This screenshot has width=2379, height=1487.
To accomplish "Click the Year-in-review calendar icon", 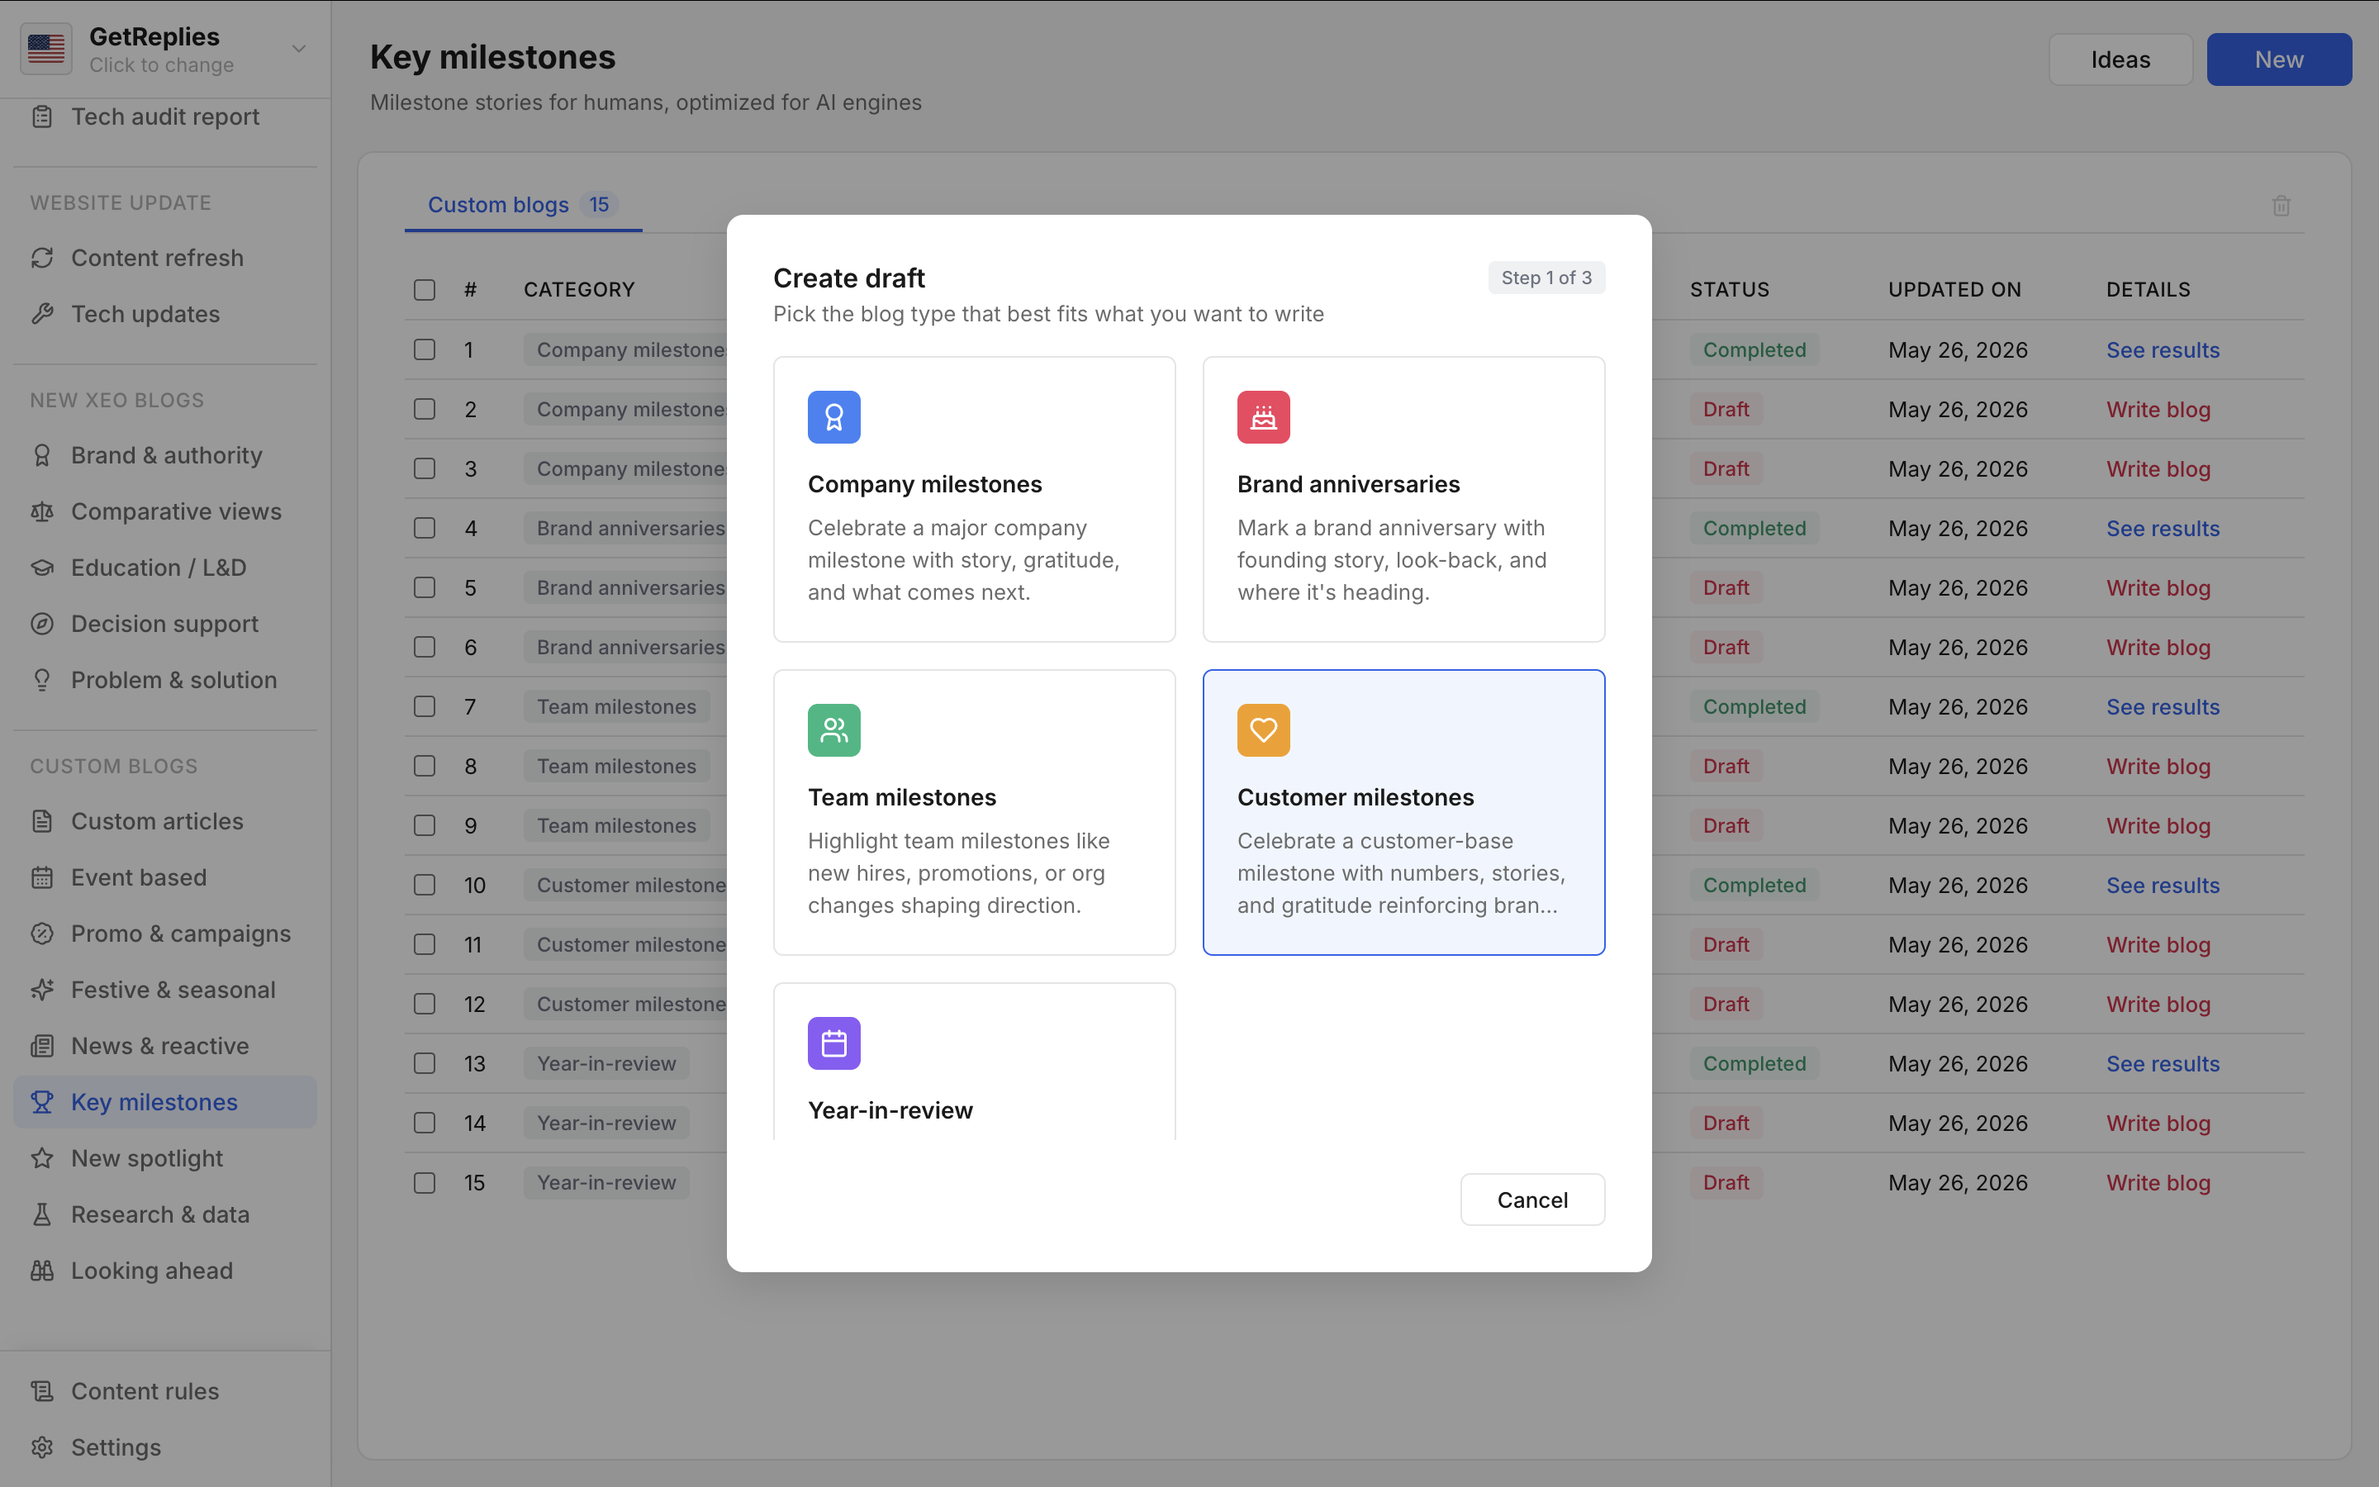I will 833,1043.
